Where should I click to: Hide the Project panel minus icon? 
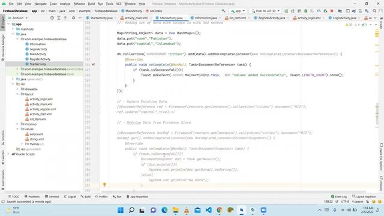(x=80, y=18)
